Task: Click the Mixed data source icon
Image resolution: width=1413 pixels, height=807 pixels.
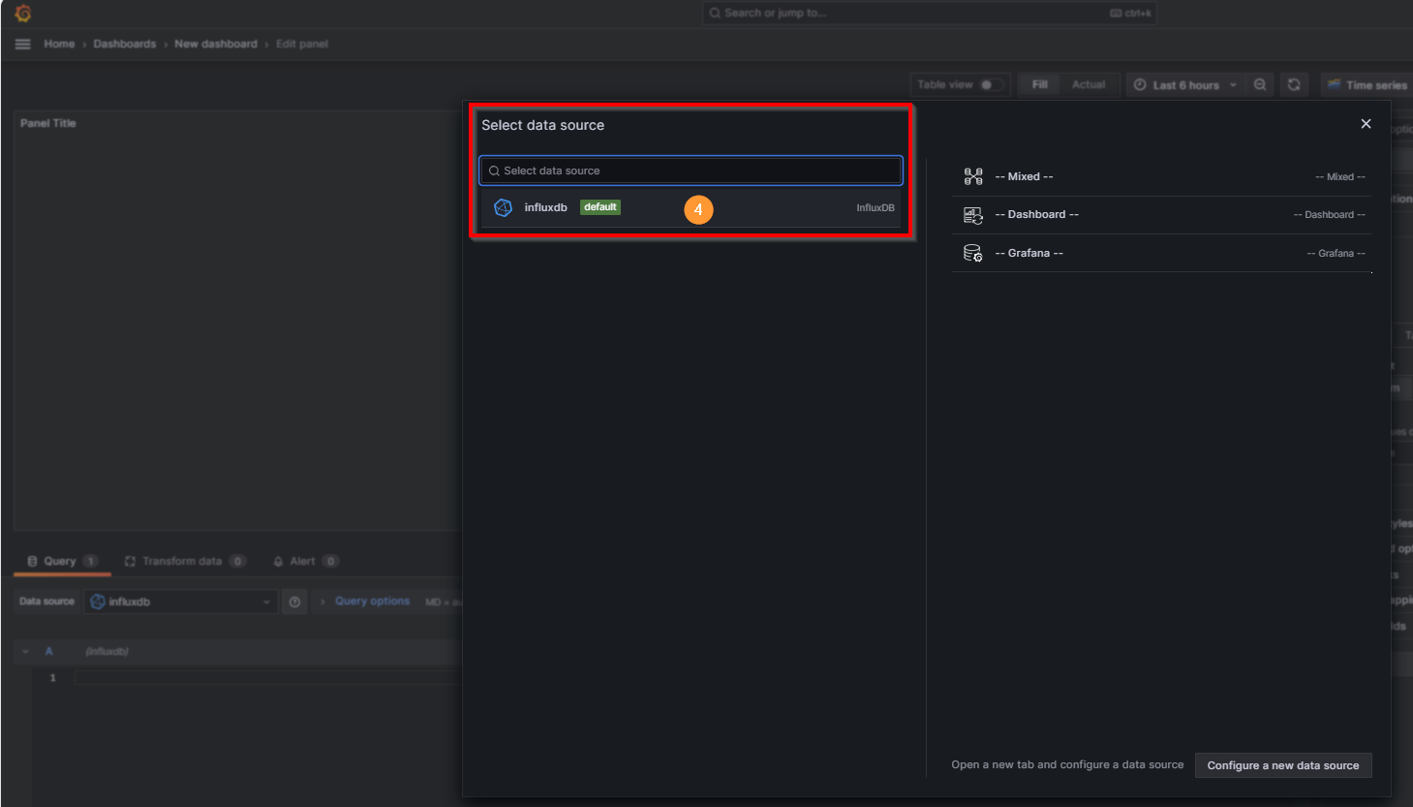Action: point(973,176)
